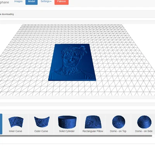Image resolution: width=155 pixels, height=155 pixels.
Task: Click the Patreon button
Action: tap(62, 2)
